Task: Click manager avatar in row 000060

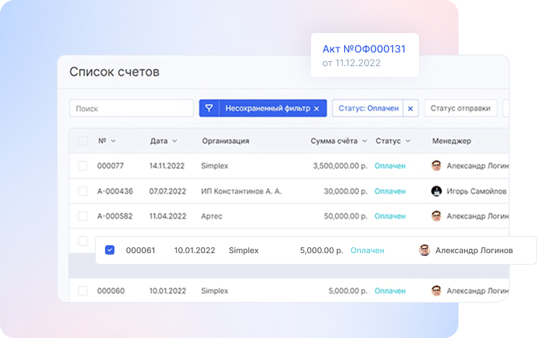Action: pyautogui.click(x=436, y=291)
